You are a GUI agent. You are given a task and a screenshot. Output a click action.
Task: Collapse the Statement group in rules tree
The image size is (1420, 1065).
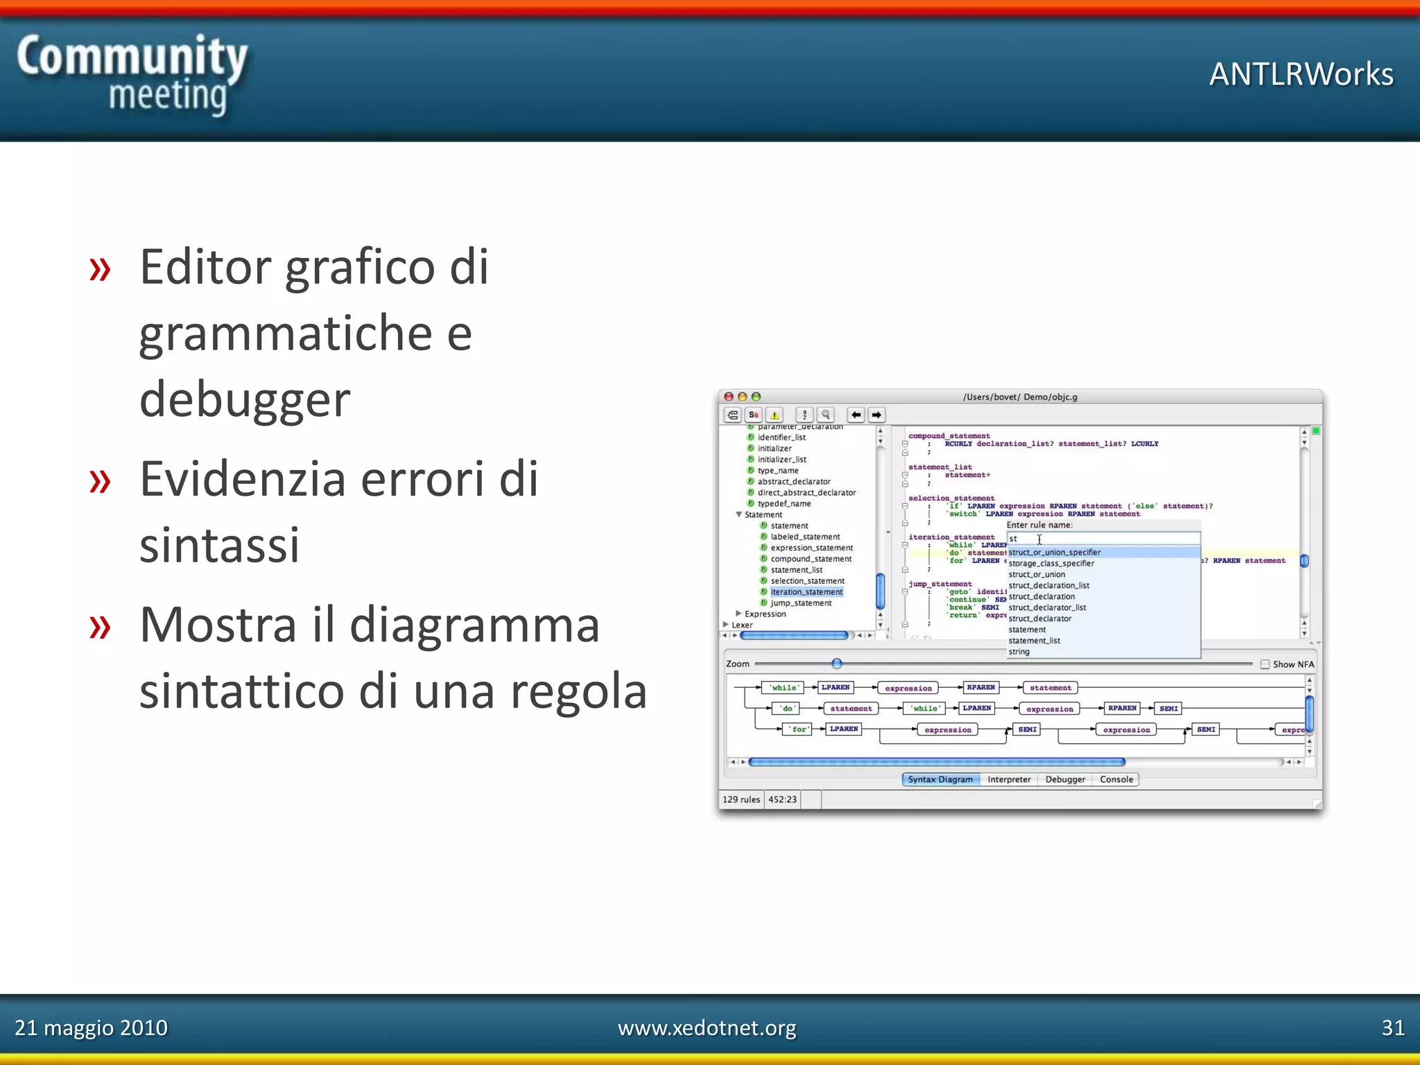coord(739,514)
